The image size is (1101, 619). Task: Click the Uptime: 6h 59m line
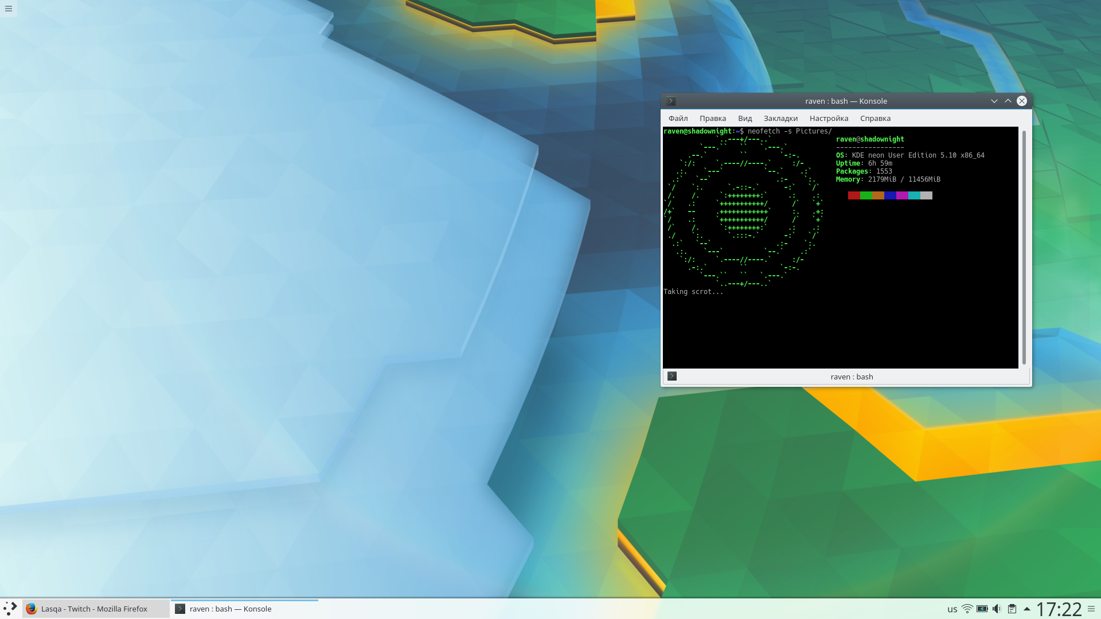pyautogui.click(x=864, y=163)
